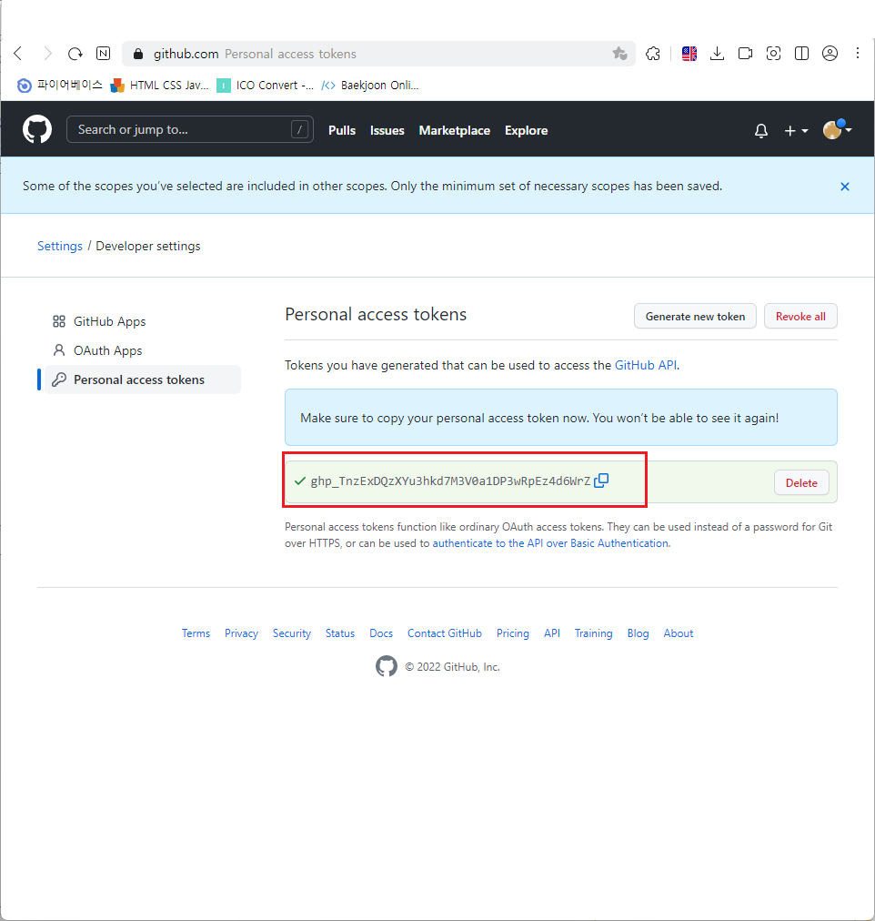
Task: Open browser downloads icon
Action: pos(717,54)
